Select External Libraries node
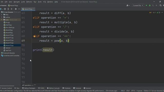 [8, 53]
